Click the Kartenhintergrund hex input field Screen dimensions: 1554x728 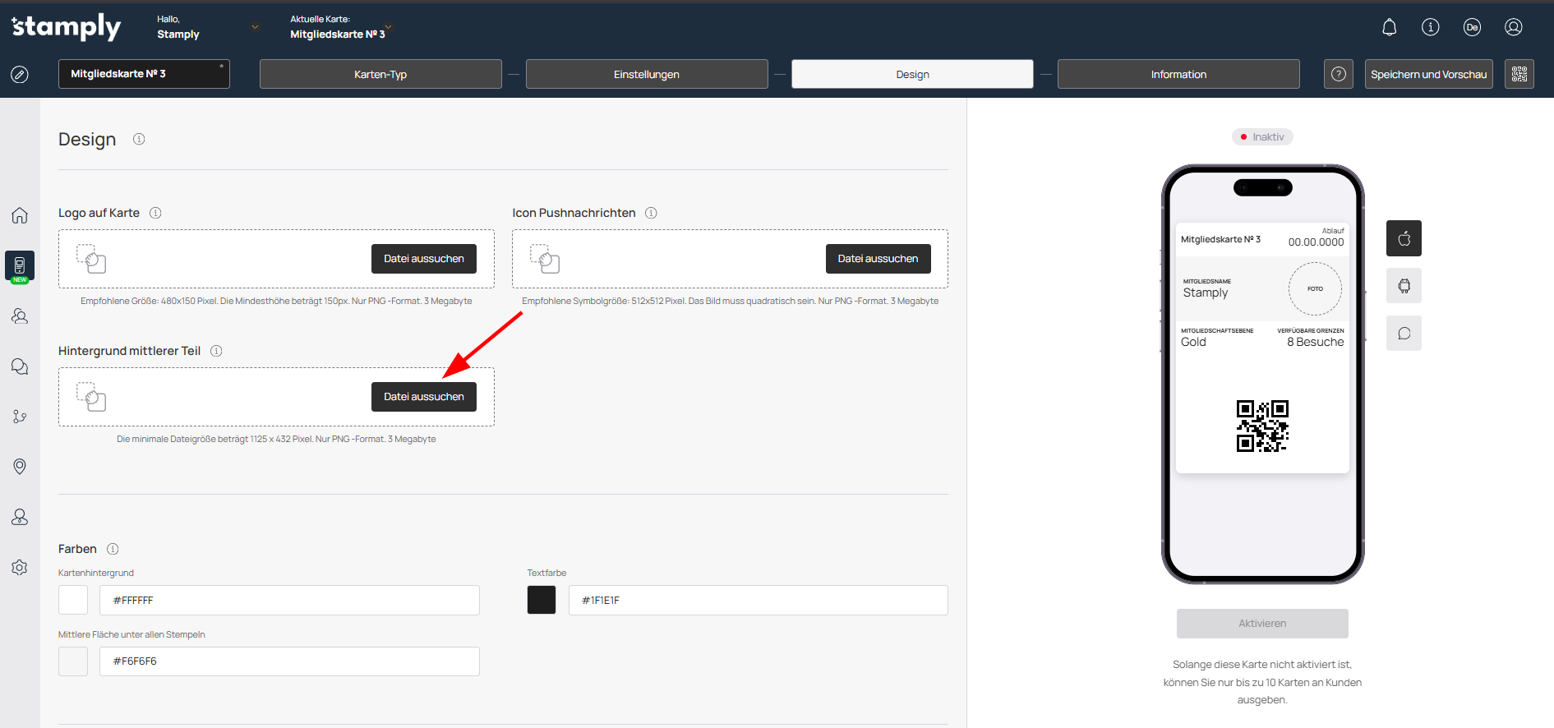[289, 600]
